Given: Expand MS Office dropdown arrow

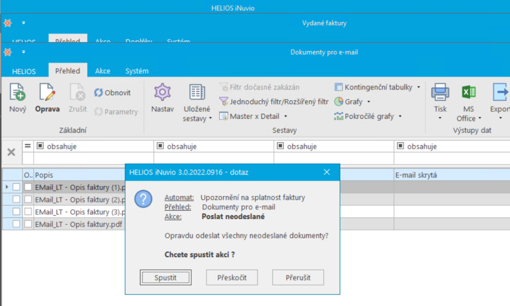Looking at the screenshot, I should tap(480, 118).
